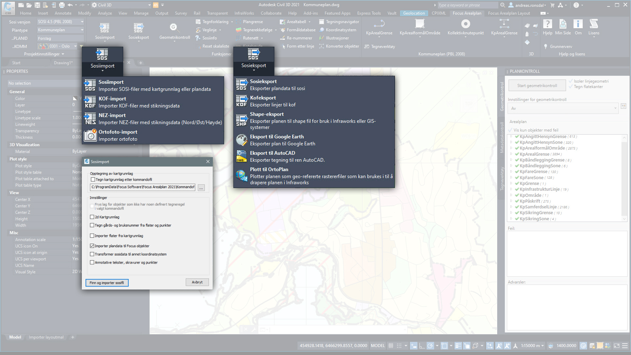
Task: Open the Geolocation ribbon tab
Action: (414, 13)
